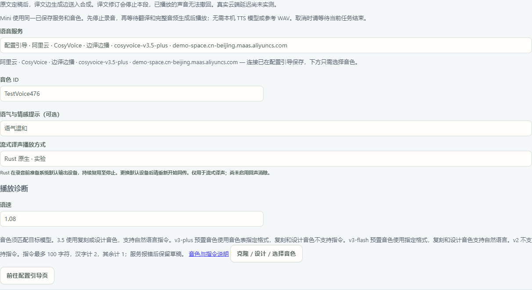Click the 流式译声播放方式 label
532x290 pixels.
click(x=23, y=145)
